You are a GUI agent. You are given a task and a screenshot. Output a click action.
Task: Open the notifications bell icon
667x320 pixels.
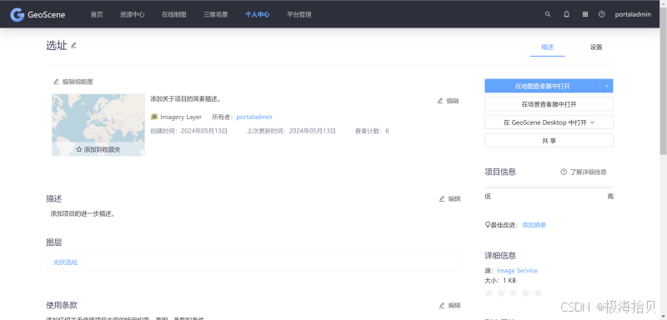(567, 14)
